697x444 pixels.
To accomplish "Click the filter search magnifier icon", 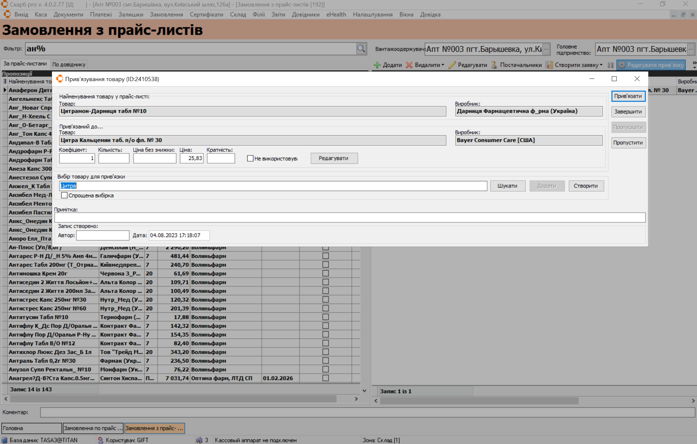I will [361, 49].
